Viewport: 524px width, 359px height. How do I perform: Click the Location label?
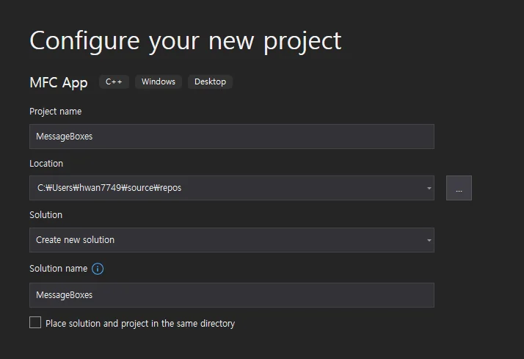click(46, 164)
